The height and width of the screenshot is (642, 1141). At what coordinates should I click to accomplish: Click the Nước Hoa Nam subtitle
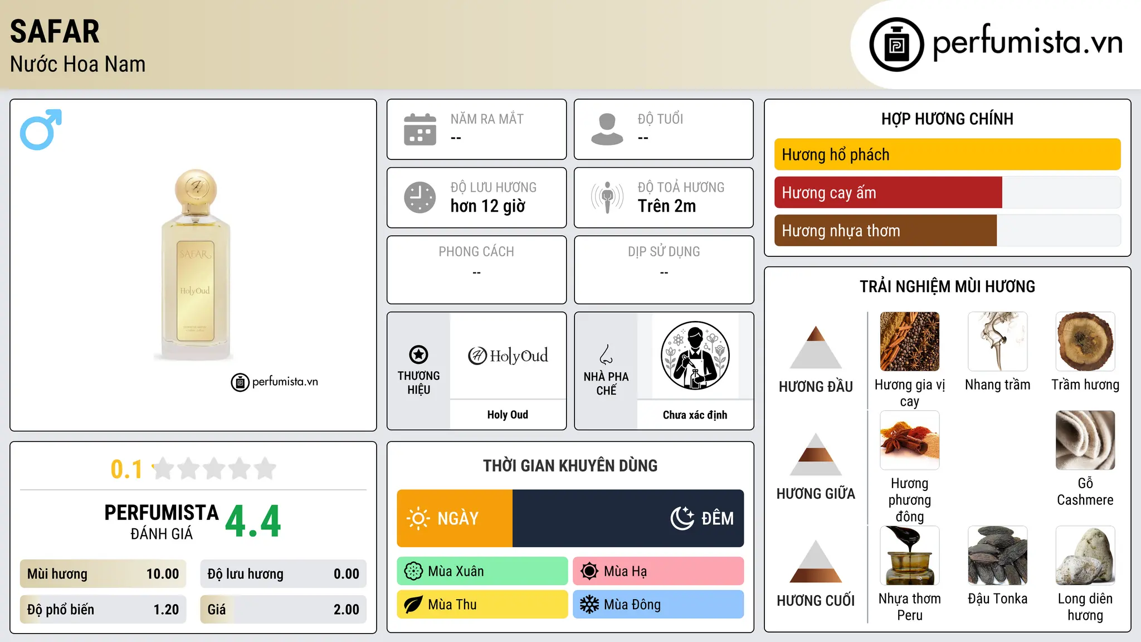click(77, 64)
